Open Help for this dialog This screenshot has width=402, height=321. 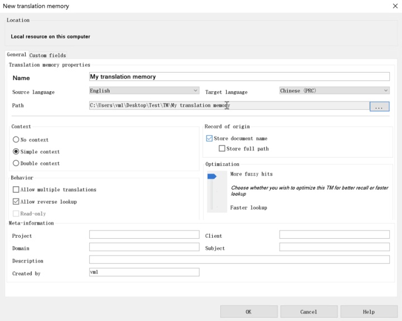tap(368, 311)
